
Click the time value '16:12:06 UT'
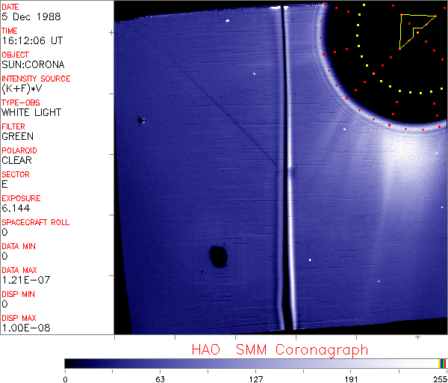[x=32, y=40]
